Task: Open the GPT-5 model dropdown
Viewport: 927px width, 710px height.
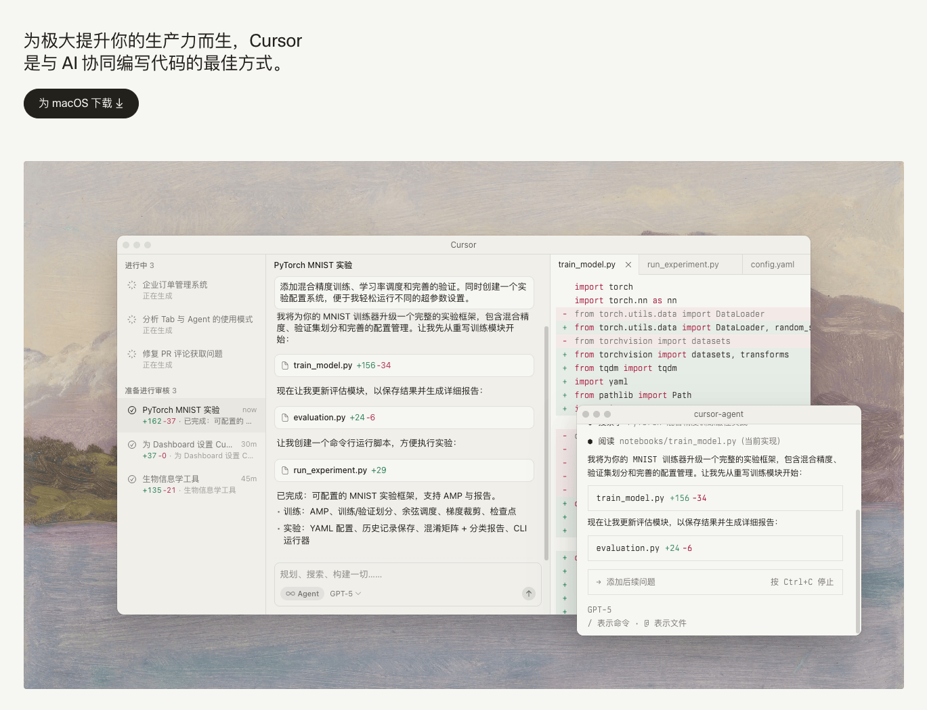Action: [345, 594]
